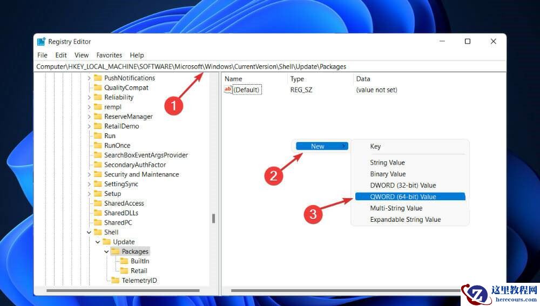Open the Edit menu
The height and width of the screenshot is (306, 540).
pos(61,55)
